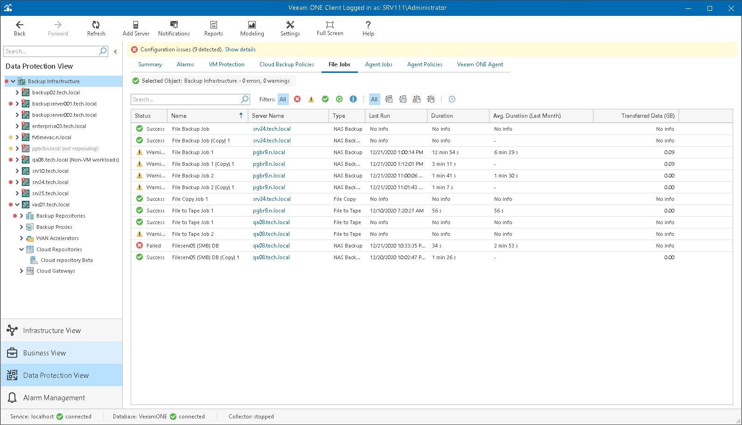The image size is (742, 425).
Task: Open the Add Server wizard
Action: click(x=136, y=28)
